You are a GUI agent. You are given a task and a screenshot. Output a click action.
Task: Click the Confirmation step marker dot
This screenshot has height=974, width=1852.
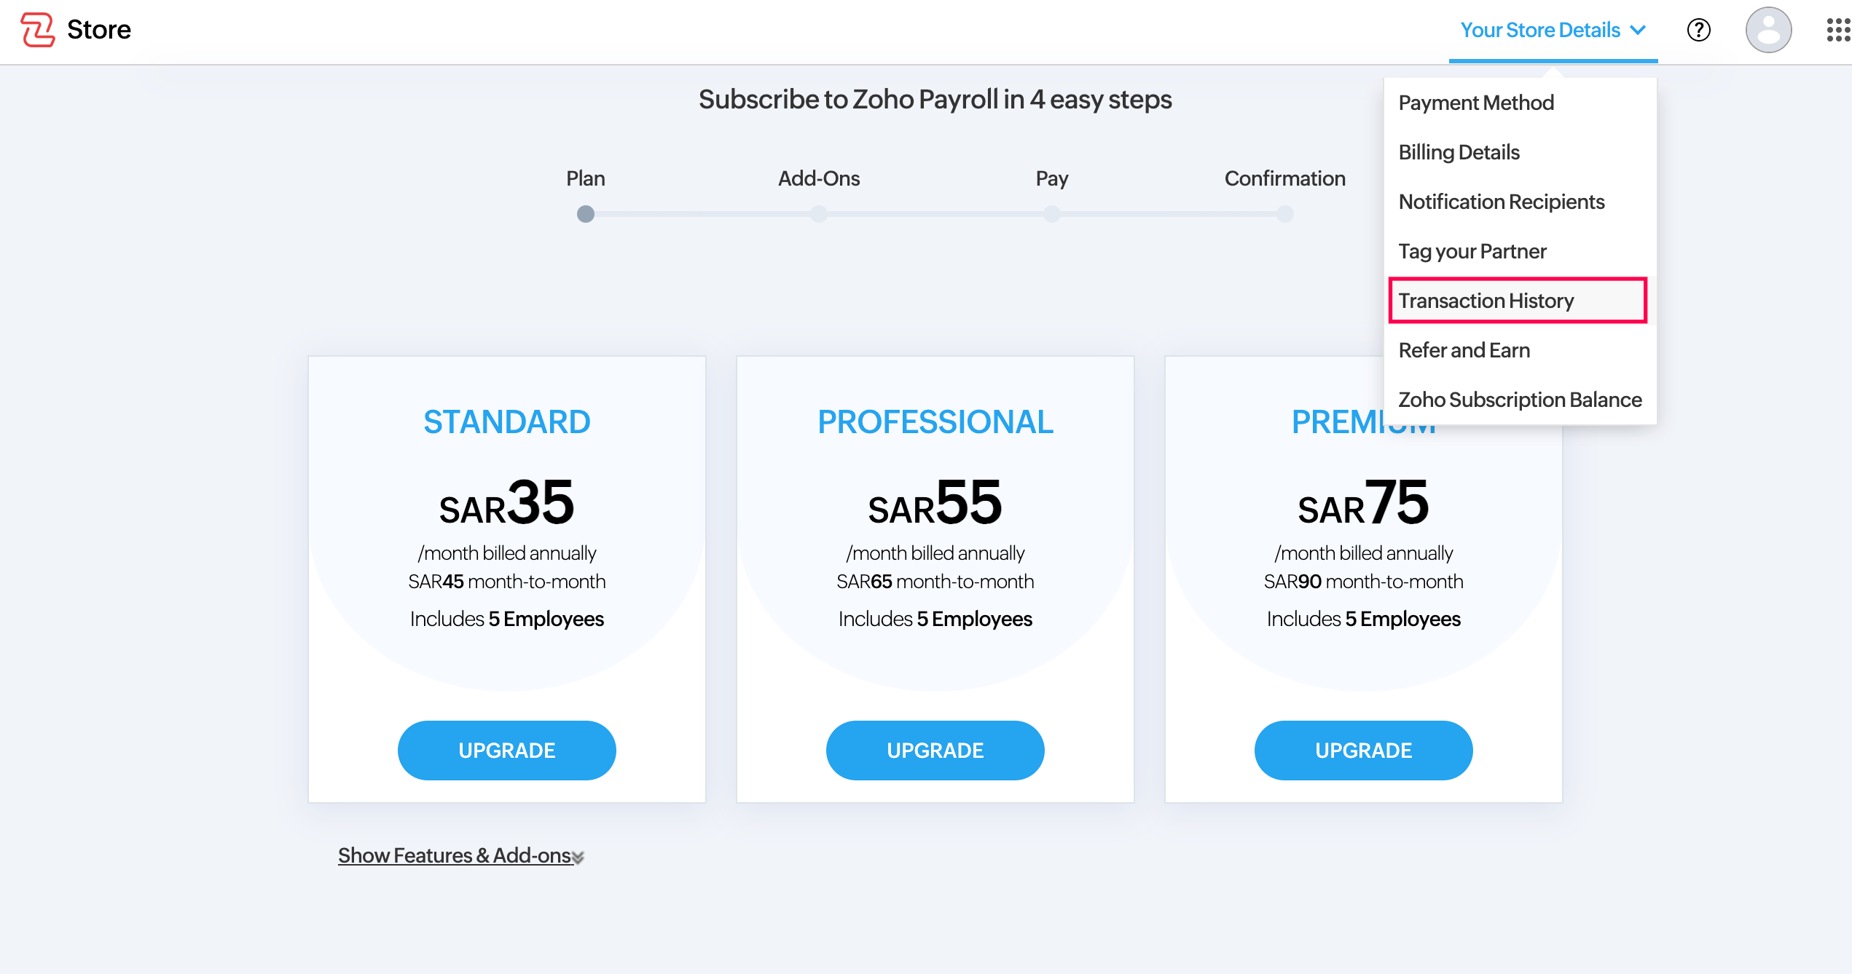click(1284, 214)
